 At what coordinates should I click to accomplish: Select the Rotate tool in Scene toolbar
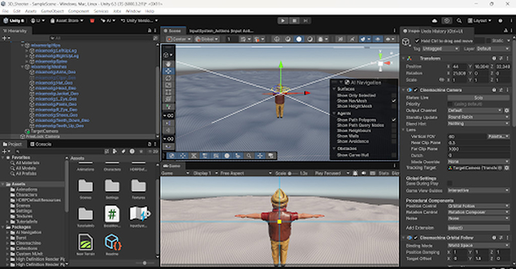(168, 78)
